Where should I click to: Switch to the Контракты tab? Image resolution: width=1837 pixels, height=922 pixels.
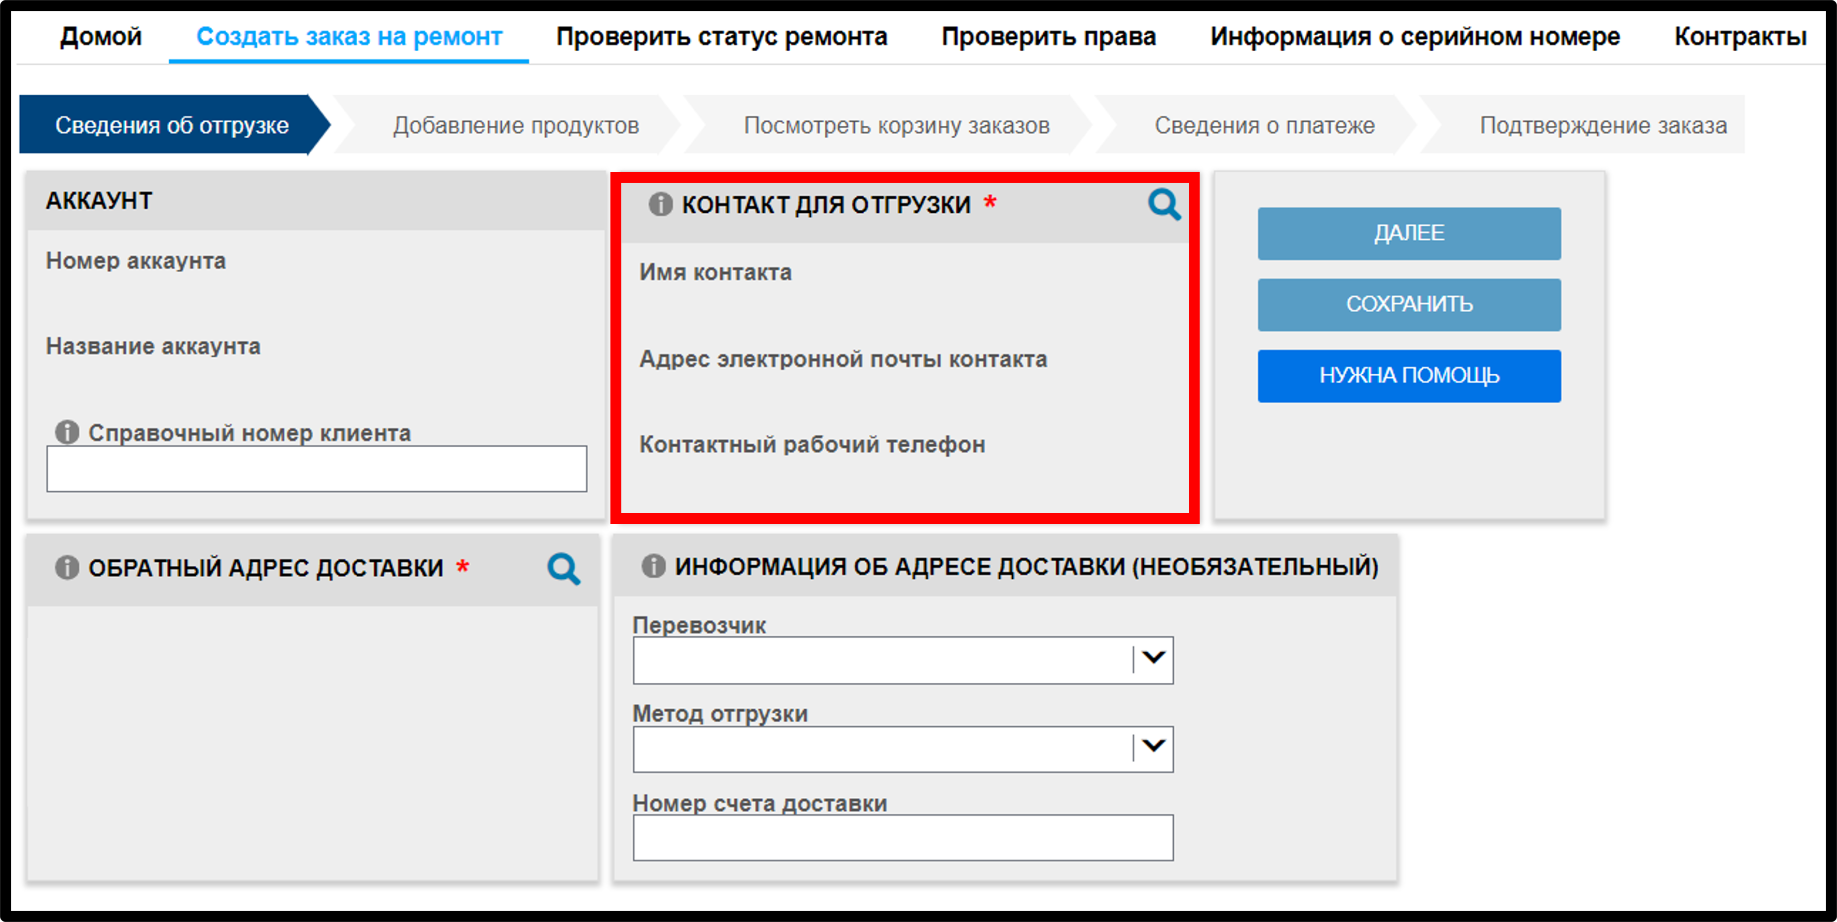(1740, 36)
